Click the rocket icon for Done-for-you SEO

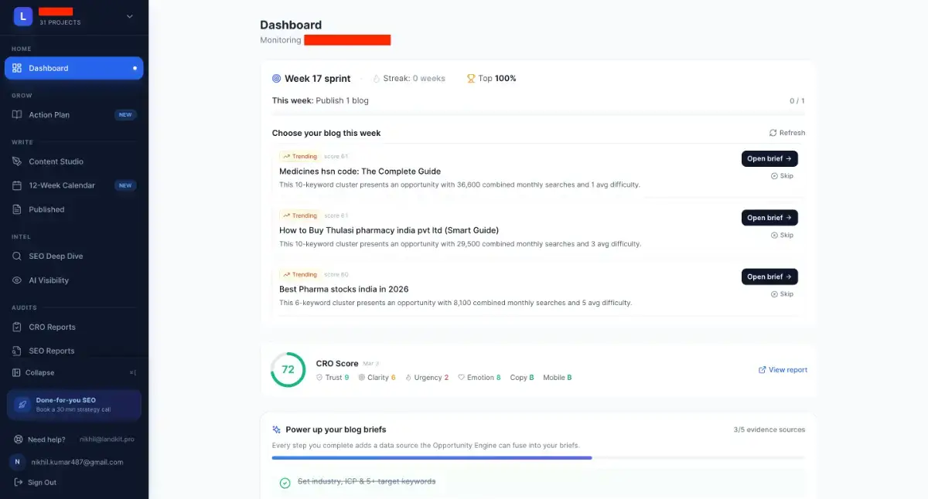tap(22, 404)
